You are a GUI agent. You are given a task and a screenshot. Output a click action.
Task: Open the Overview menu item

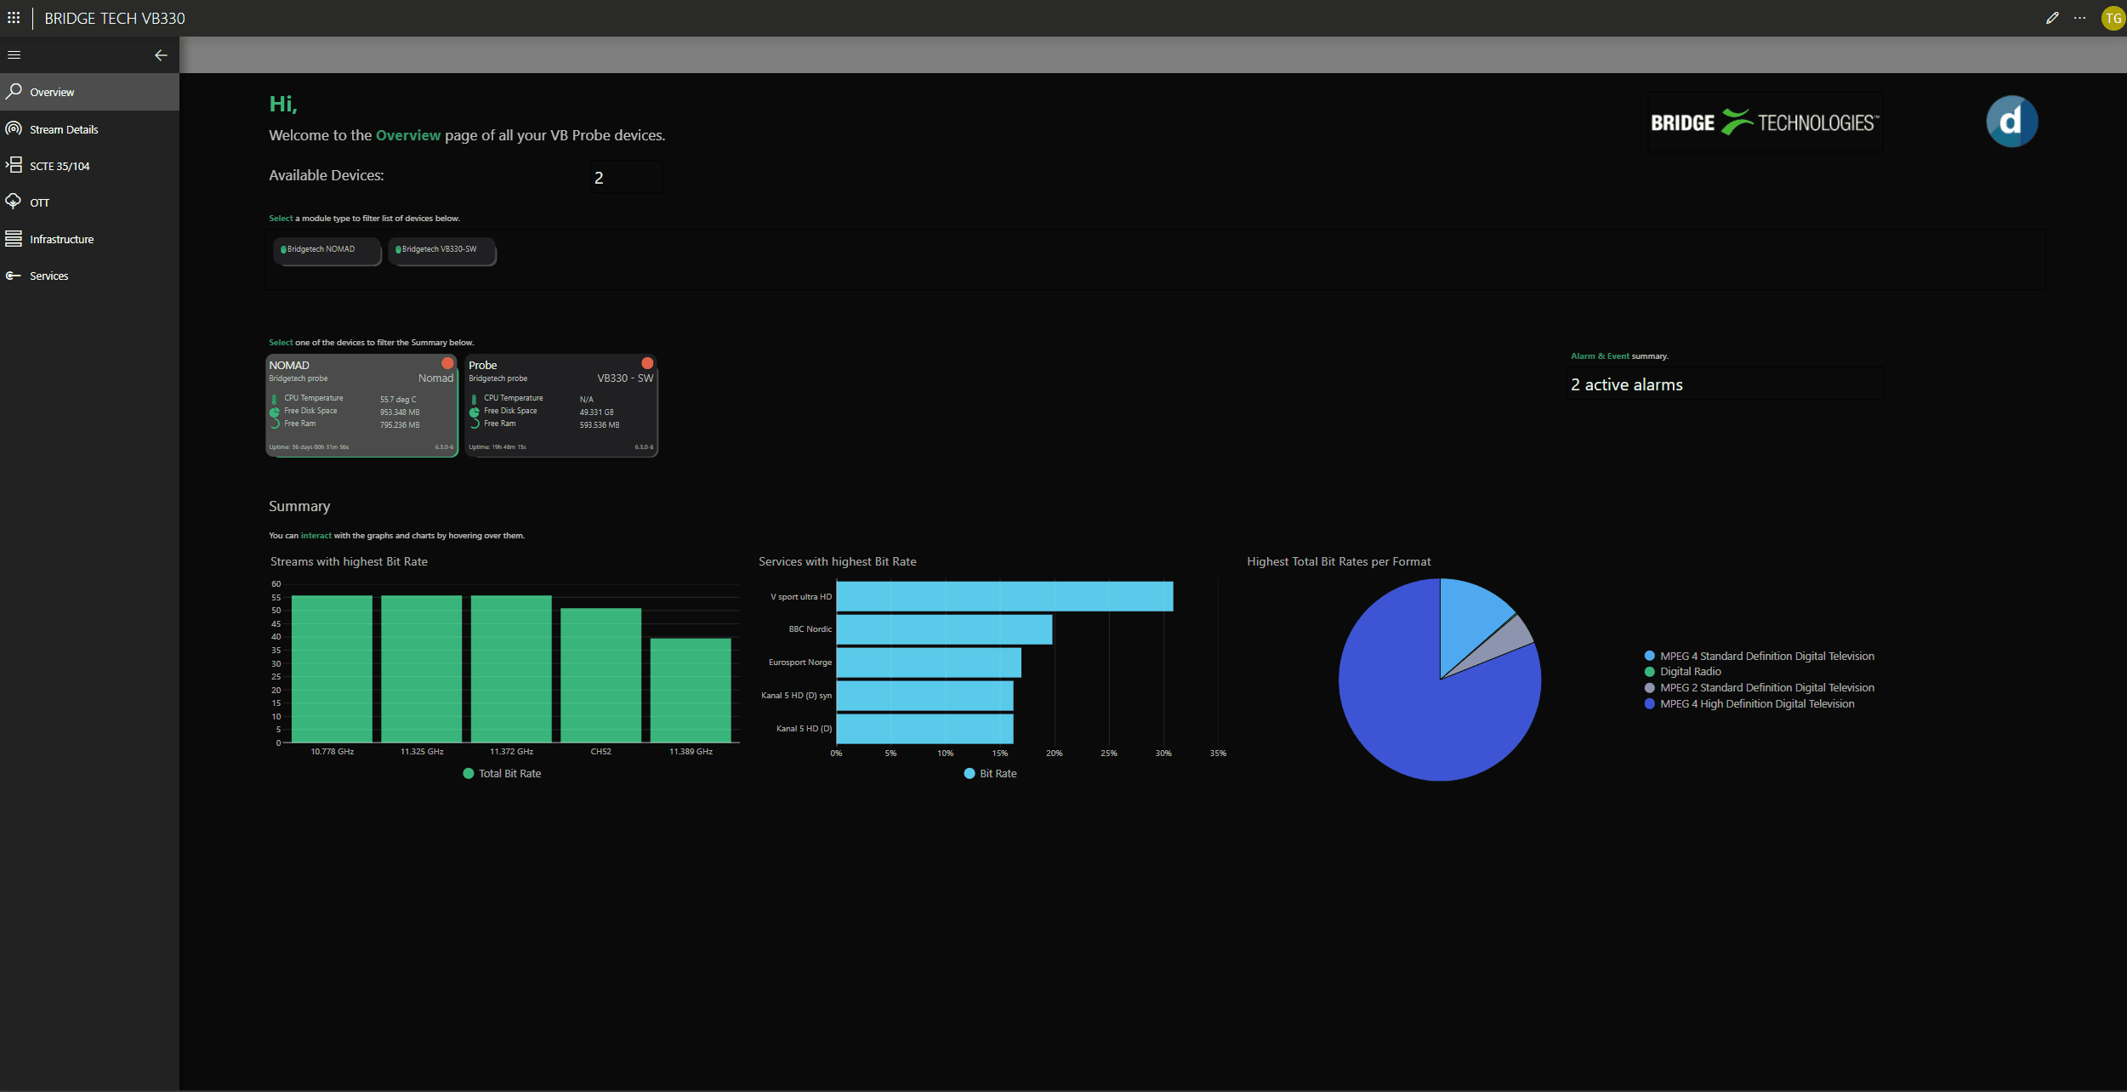pyautogui.click(x=89, y=92)
